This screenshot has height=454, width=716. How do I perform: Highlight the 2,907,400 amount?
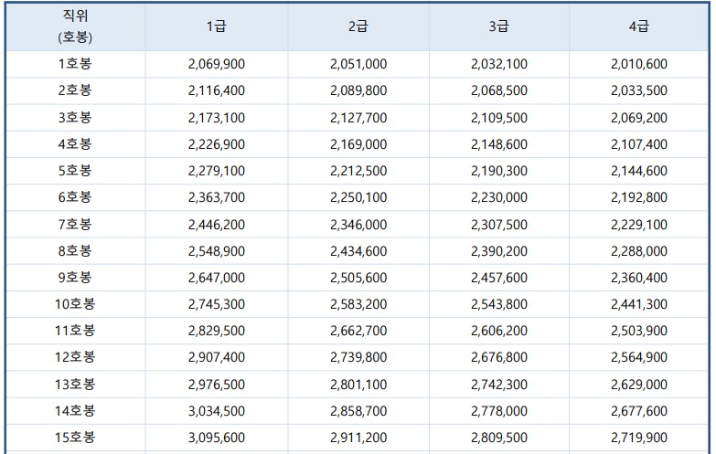pyautogui.click(x=217, y=357)
